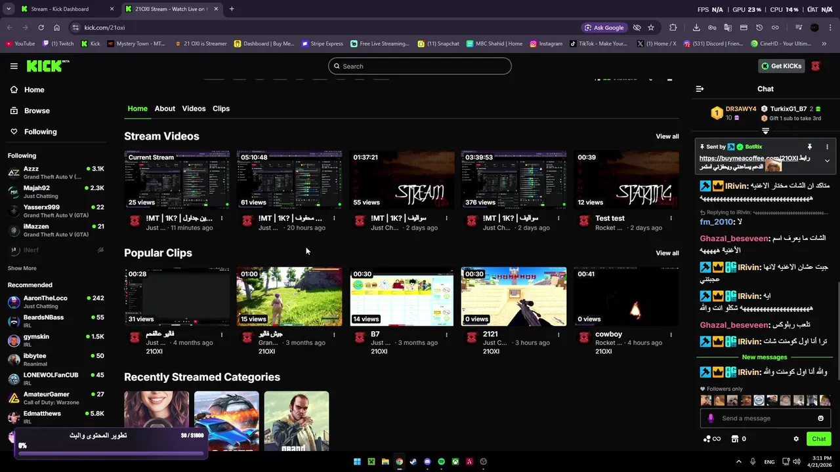The width and height of the screenshot is (840, 472).
Task: Show more followed channels
Action: click(22, 268)
